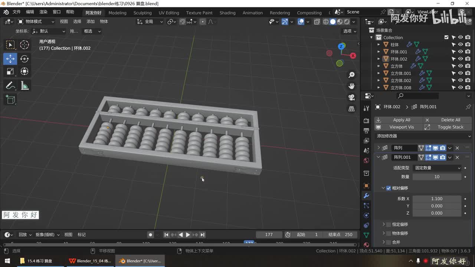Enable the 合并 checkbox
Image resolution: width=475 pixels, height=267 pixels.
pyautogui.click(x=389, y=242)
